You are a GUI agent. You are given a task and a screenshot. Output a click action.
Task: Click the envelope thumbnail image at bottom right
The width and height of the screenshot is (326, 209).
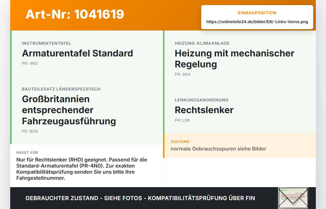pos(293,198)
